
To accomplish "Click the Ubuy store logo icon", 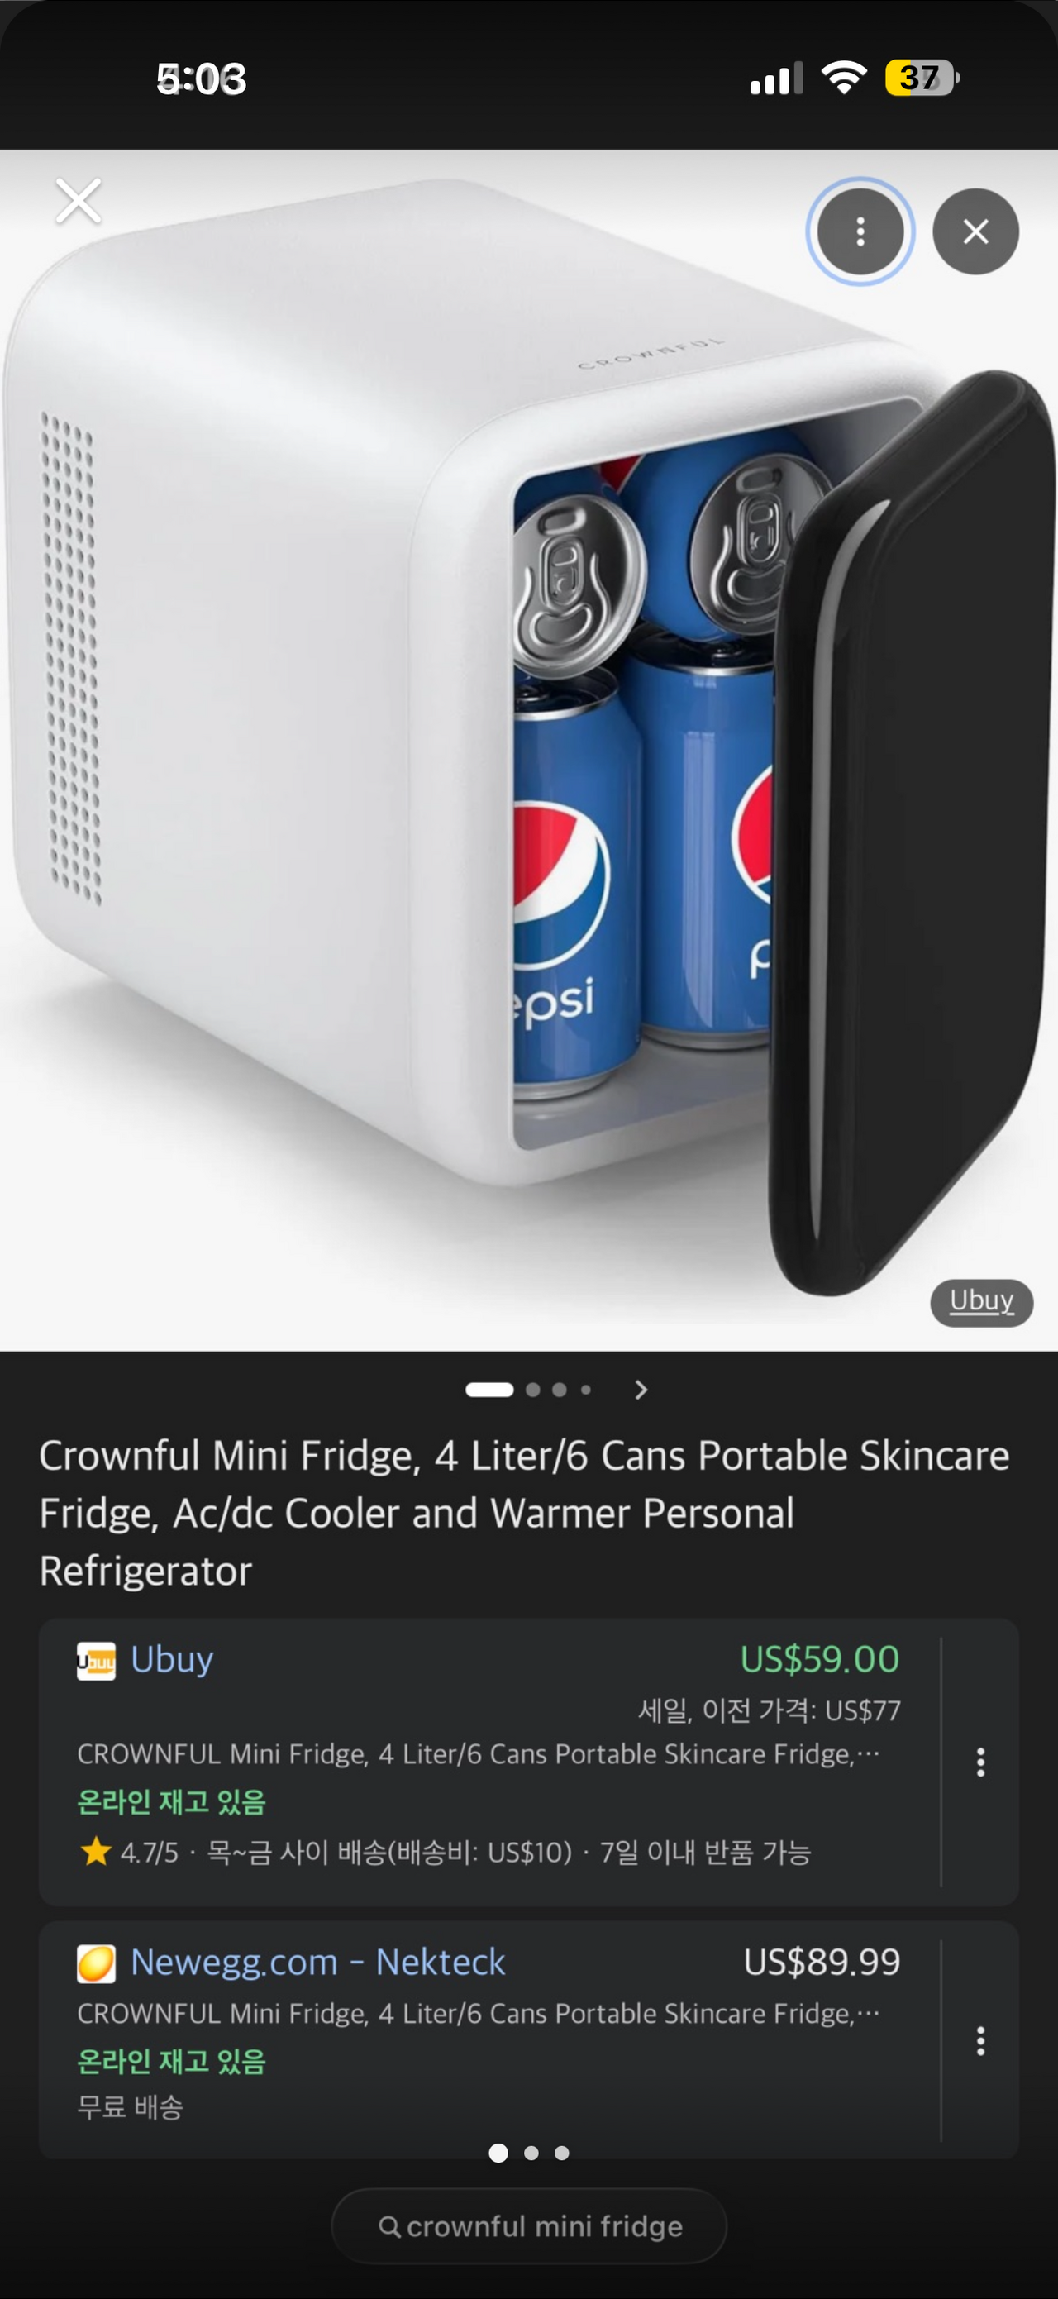I will tap(95, 1661).
